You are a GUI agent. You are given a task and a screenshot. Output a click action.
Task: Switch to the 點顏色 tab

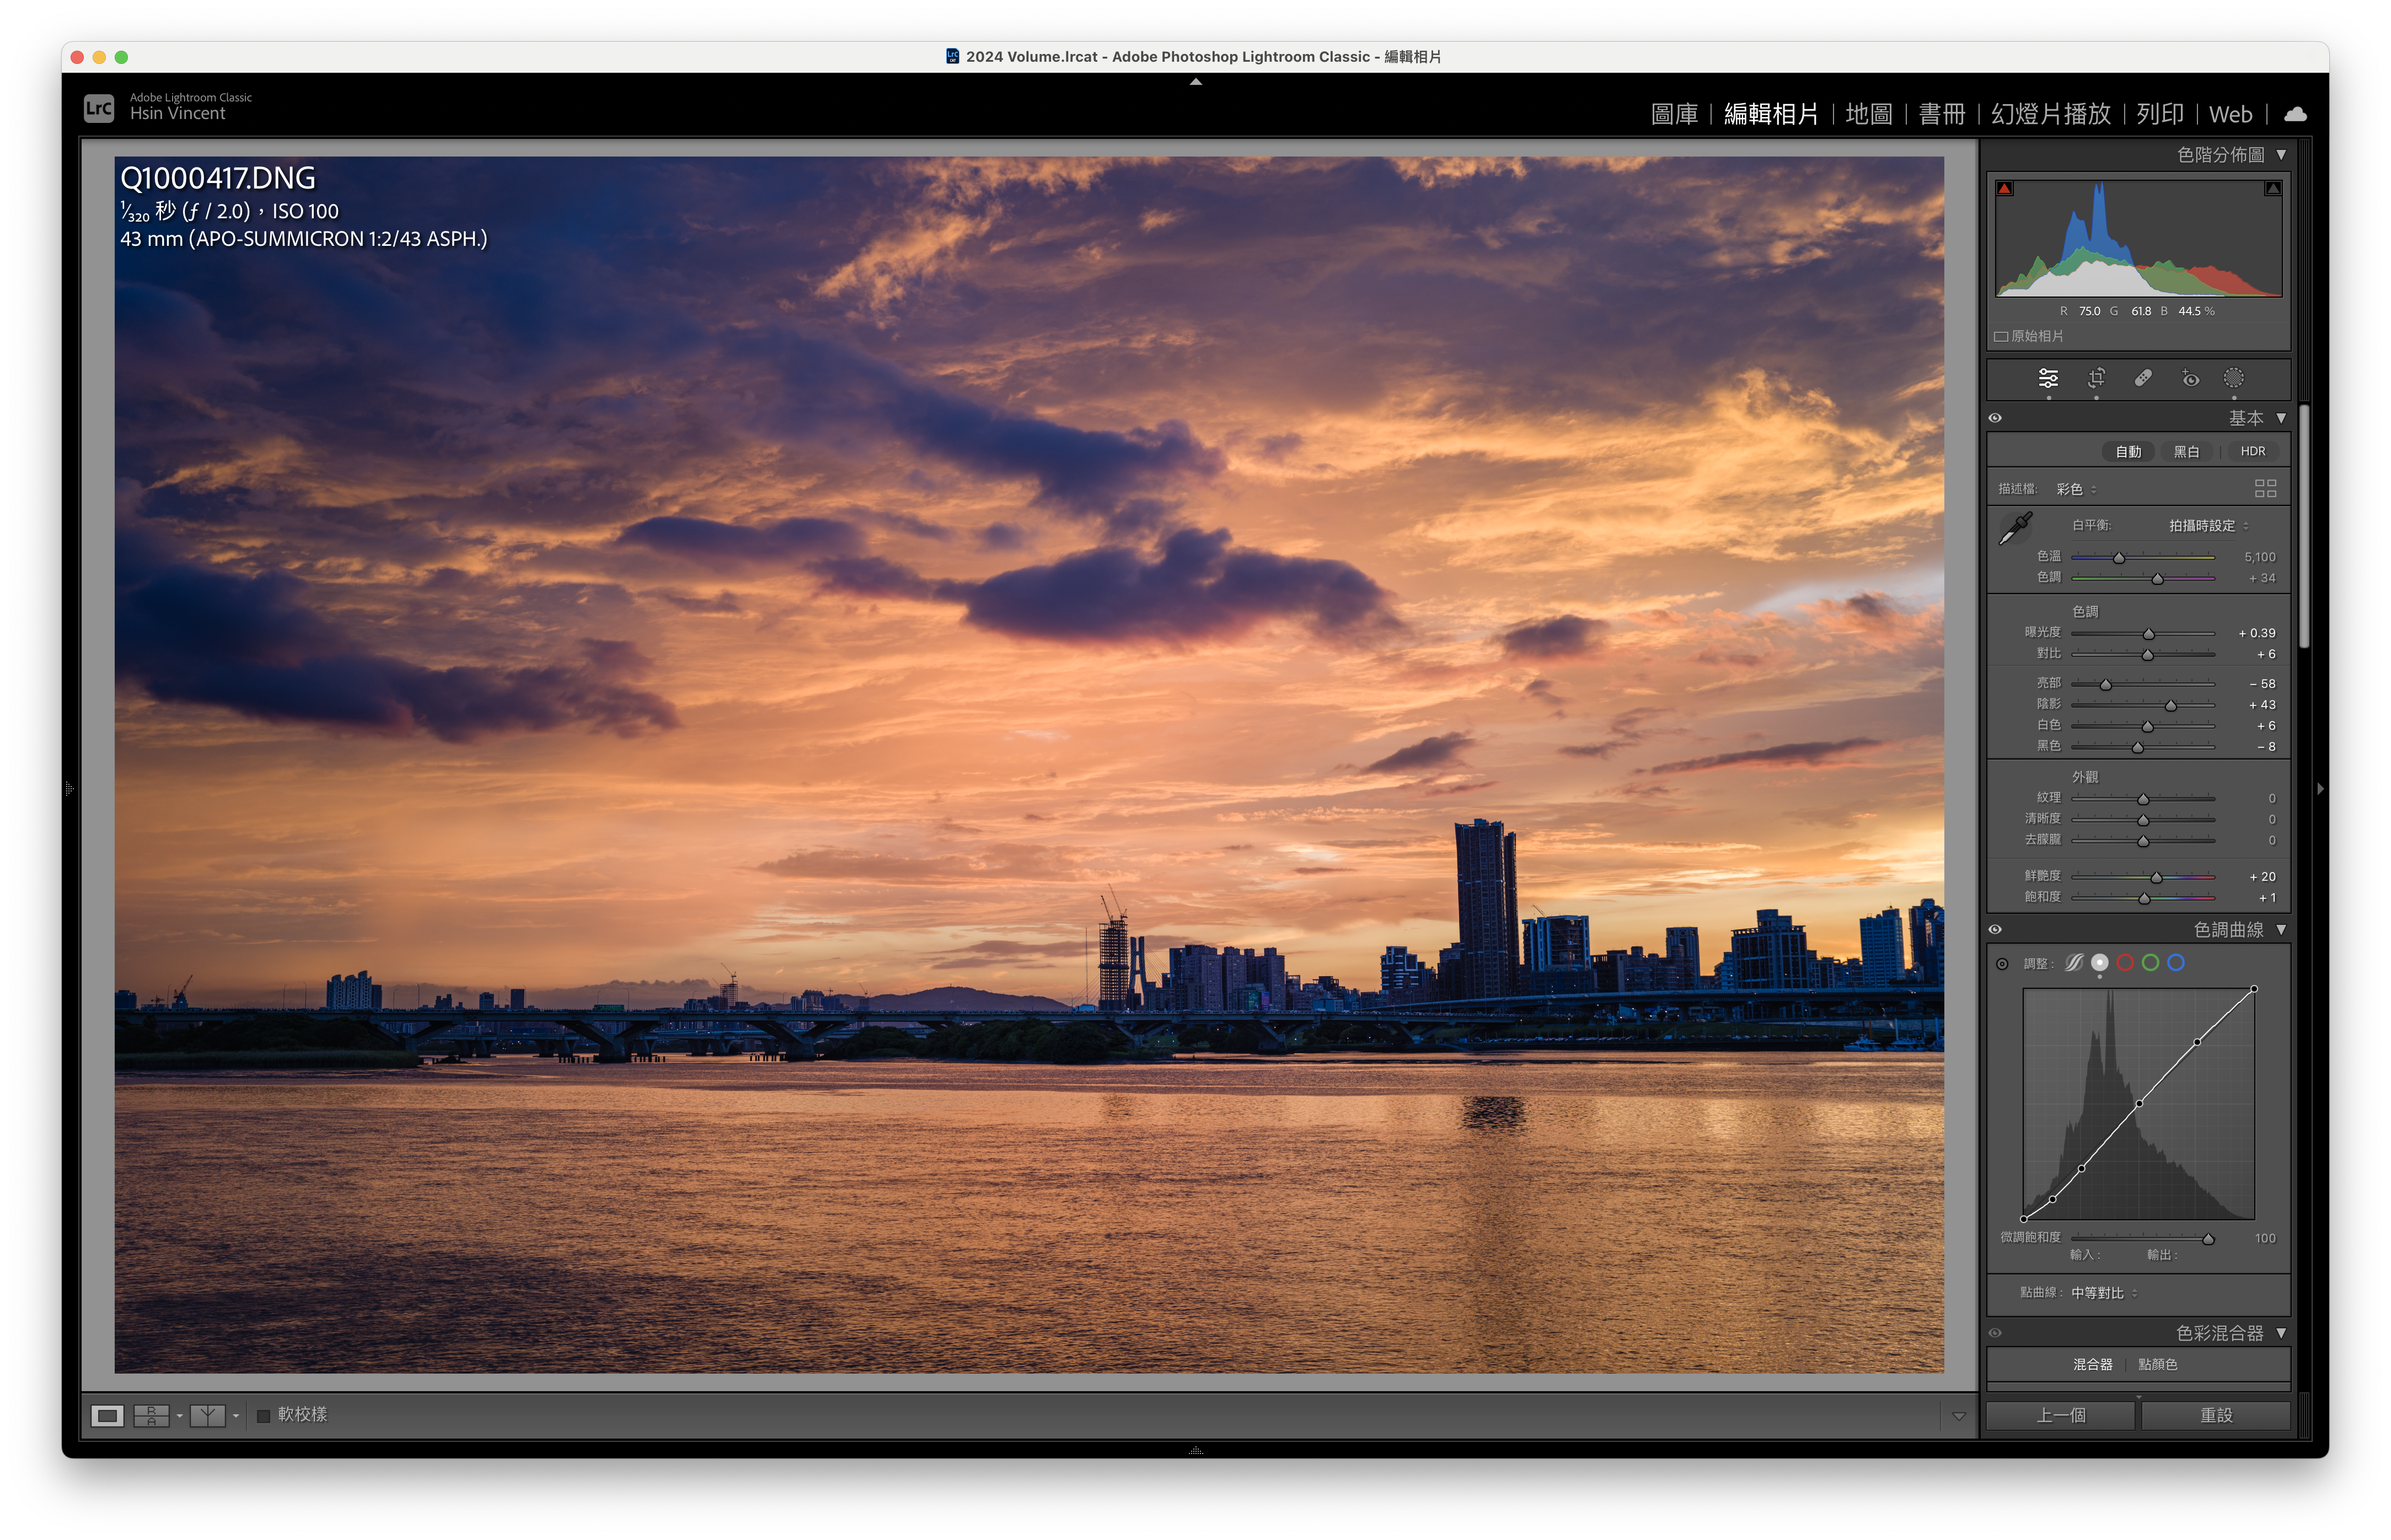[2157, 1364]
